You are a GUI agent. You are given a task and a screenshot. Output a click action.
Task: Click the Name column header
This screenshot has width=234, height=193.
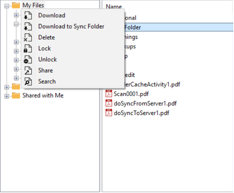114,6
